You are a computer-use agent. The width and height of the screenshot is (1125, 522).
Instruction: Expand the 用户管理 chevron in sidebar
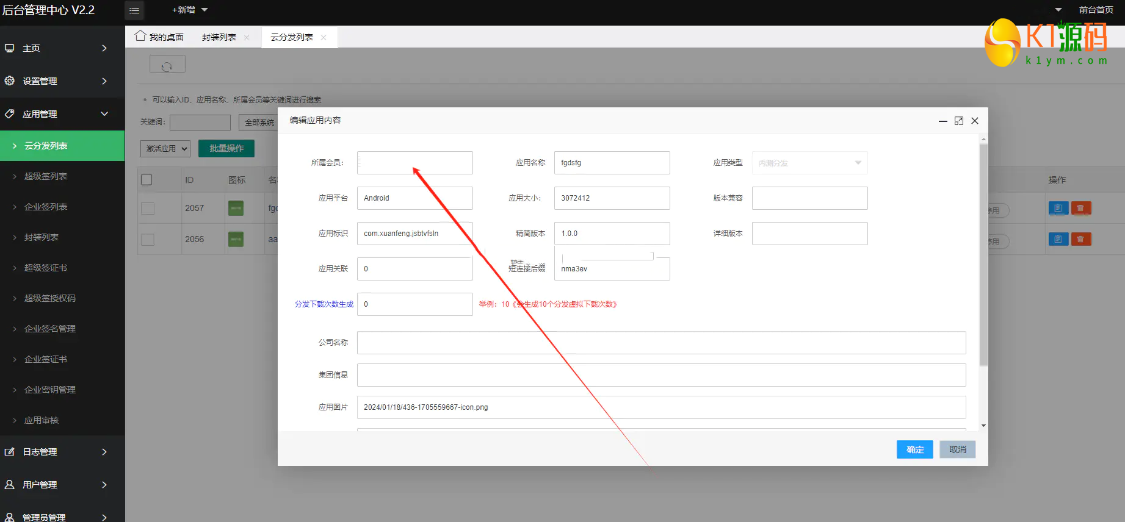tap(104, 485)
